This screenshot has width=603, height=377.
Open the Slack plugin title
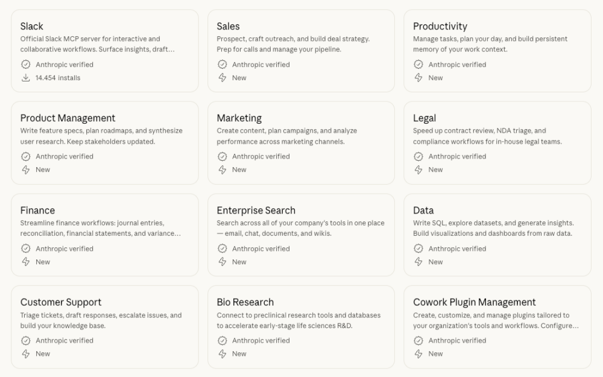click(x=32, y=27)
